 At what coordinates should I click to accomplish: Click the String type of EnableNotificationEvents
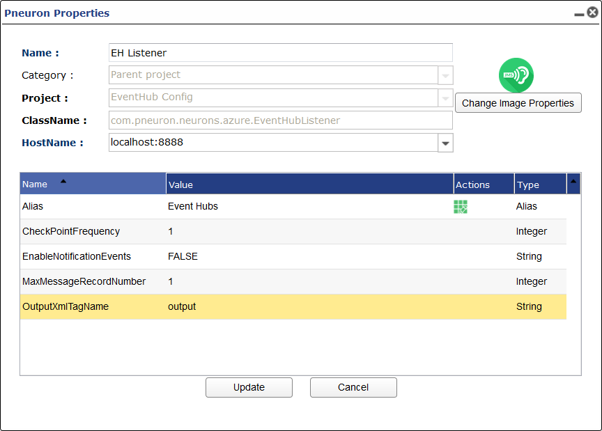529,256
